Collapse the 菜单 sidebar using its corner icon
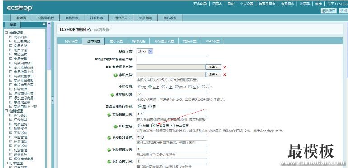The height and width of the screenshot is (168, 348). (44, 24)
